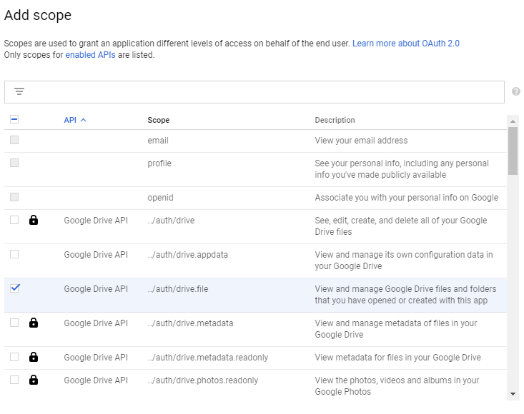Click lock icon on drive.photos.readonly row

[x=34, y=380]
